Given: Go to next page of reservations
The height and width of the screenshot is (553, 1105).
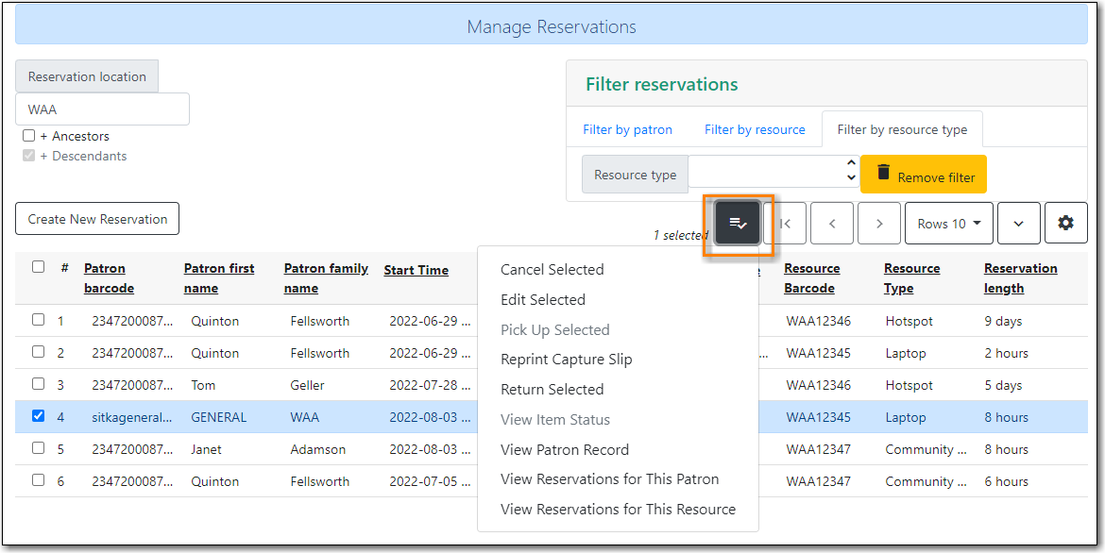Looking at the screenshot, I should point(878,223).
